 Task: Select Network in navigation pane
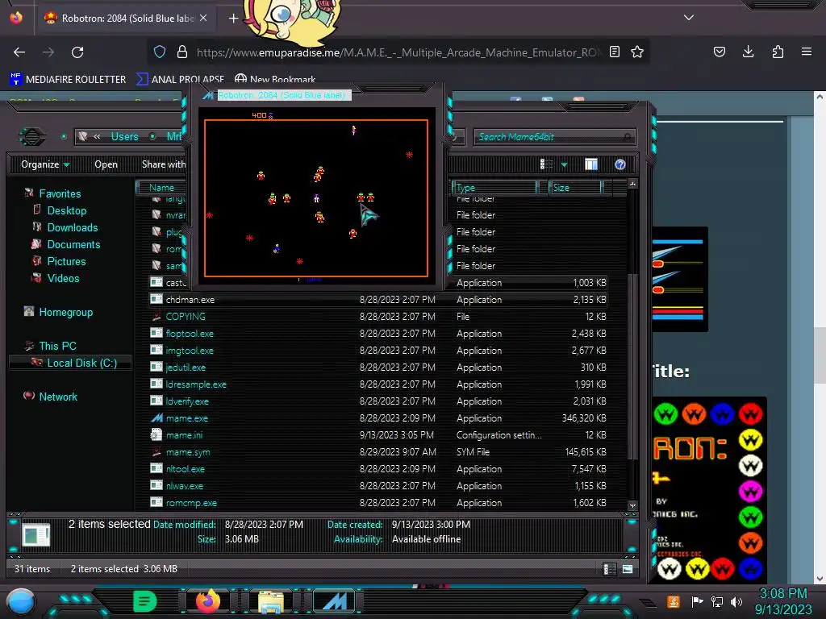(58, 397)
